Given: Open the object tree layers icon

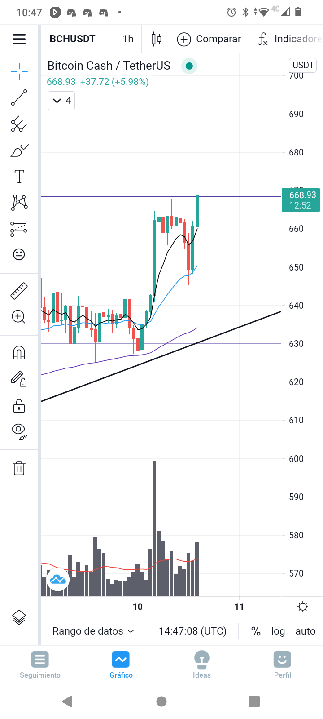Looking at the screenshot, I should pyautogui.click(x=19, y=618).
